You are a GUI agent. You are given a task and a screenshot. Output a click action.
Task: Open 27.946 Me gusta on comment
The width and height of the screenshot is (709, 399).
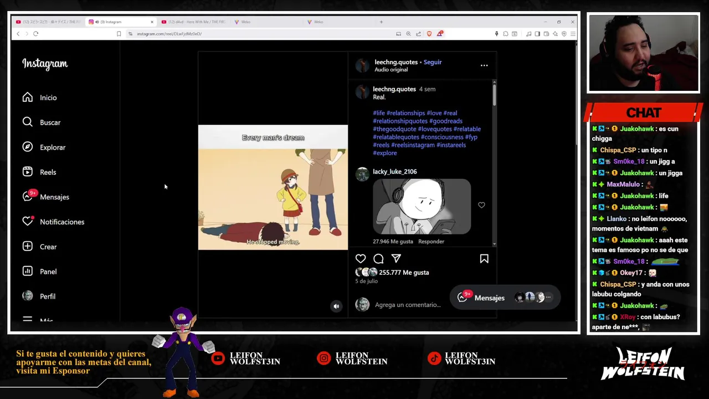coord(393,242)
